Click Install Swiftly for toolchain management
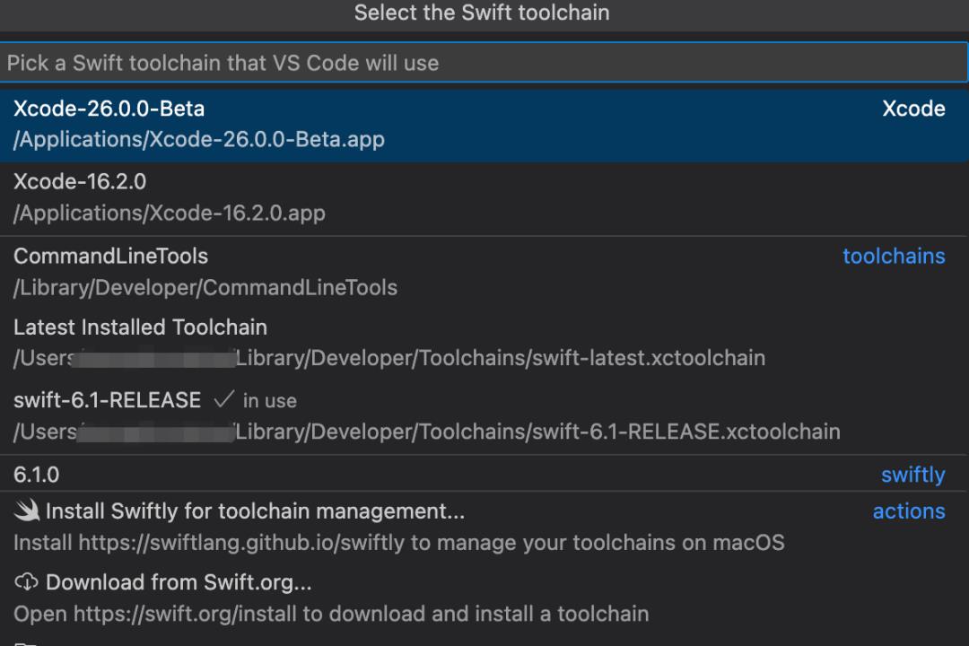 pyautogui.click(x=484, y=527)
